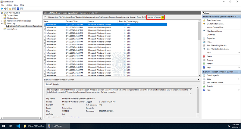Click the Rename action

point(210,60)
